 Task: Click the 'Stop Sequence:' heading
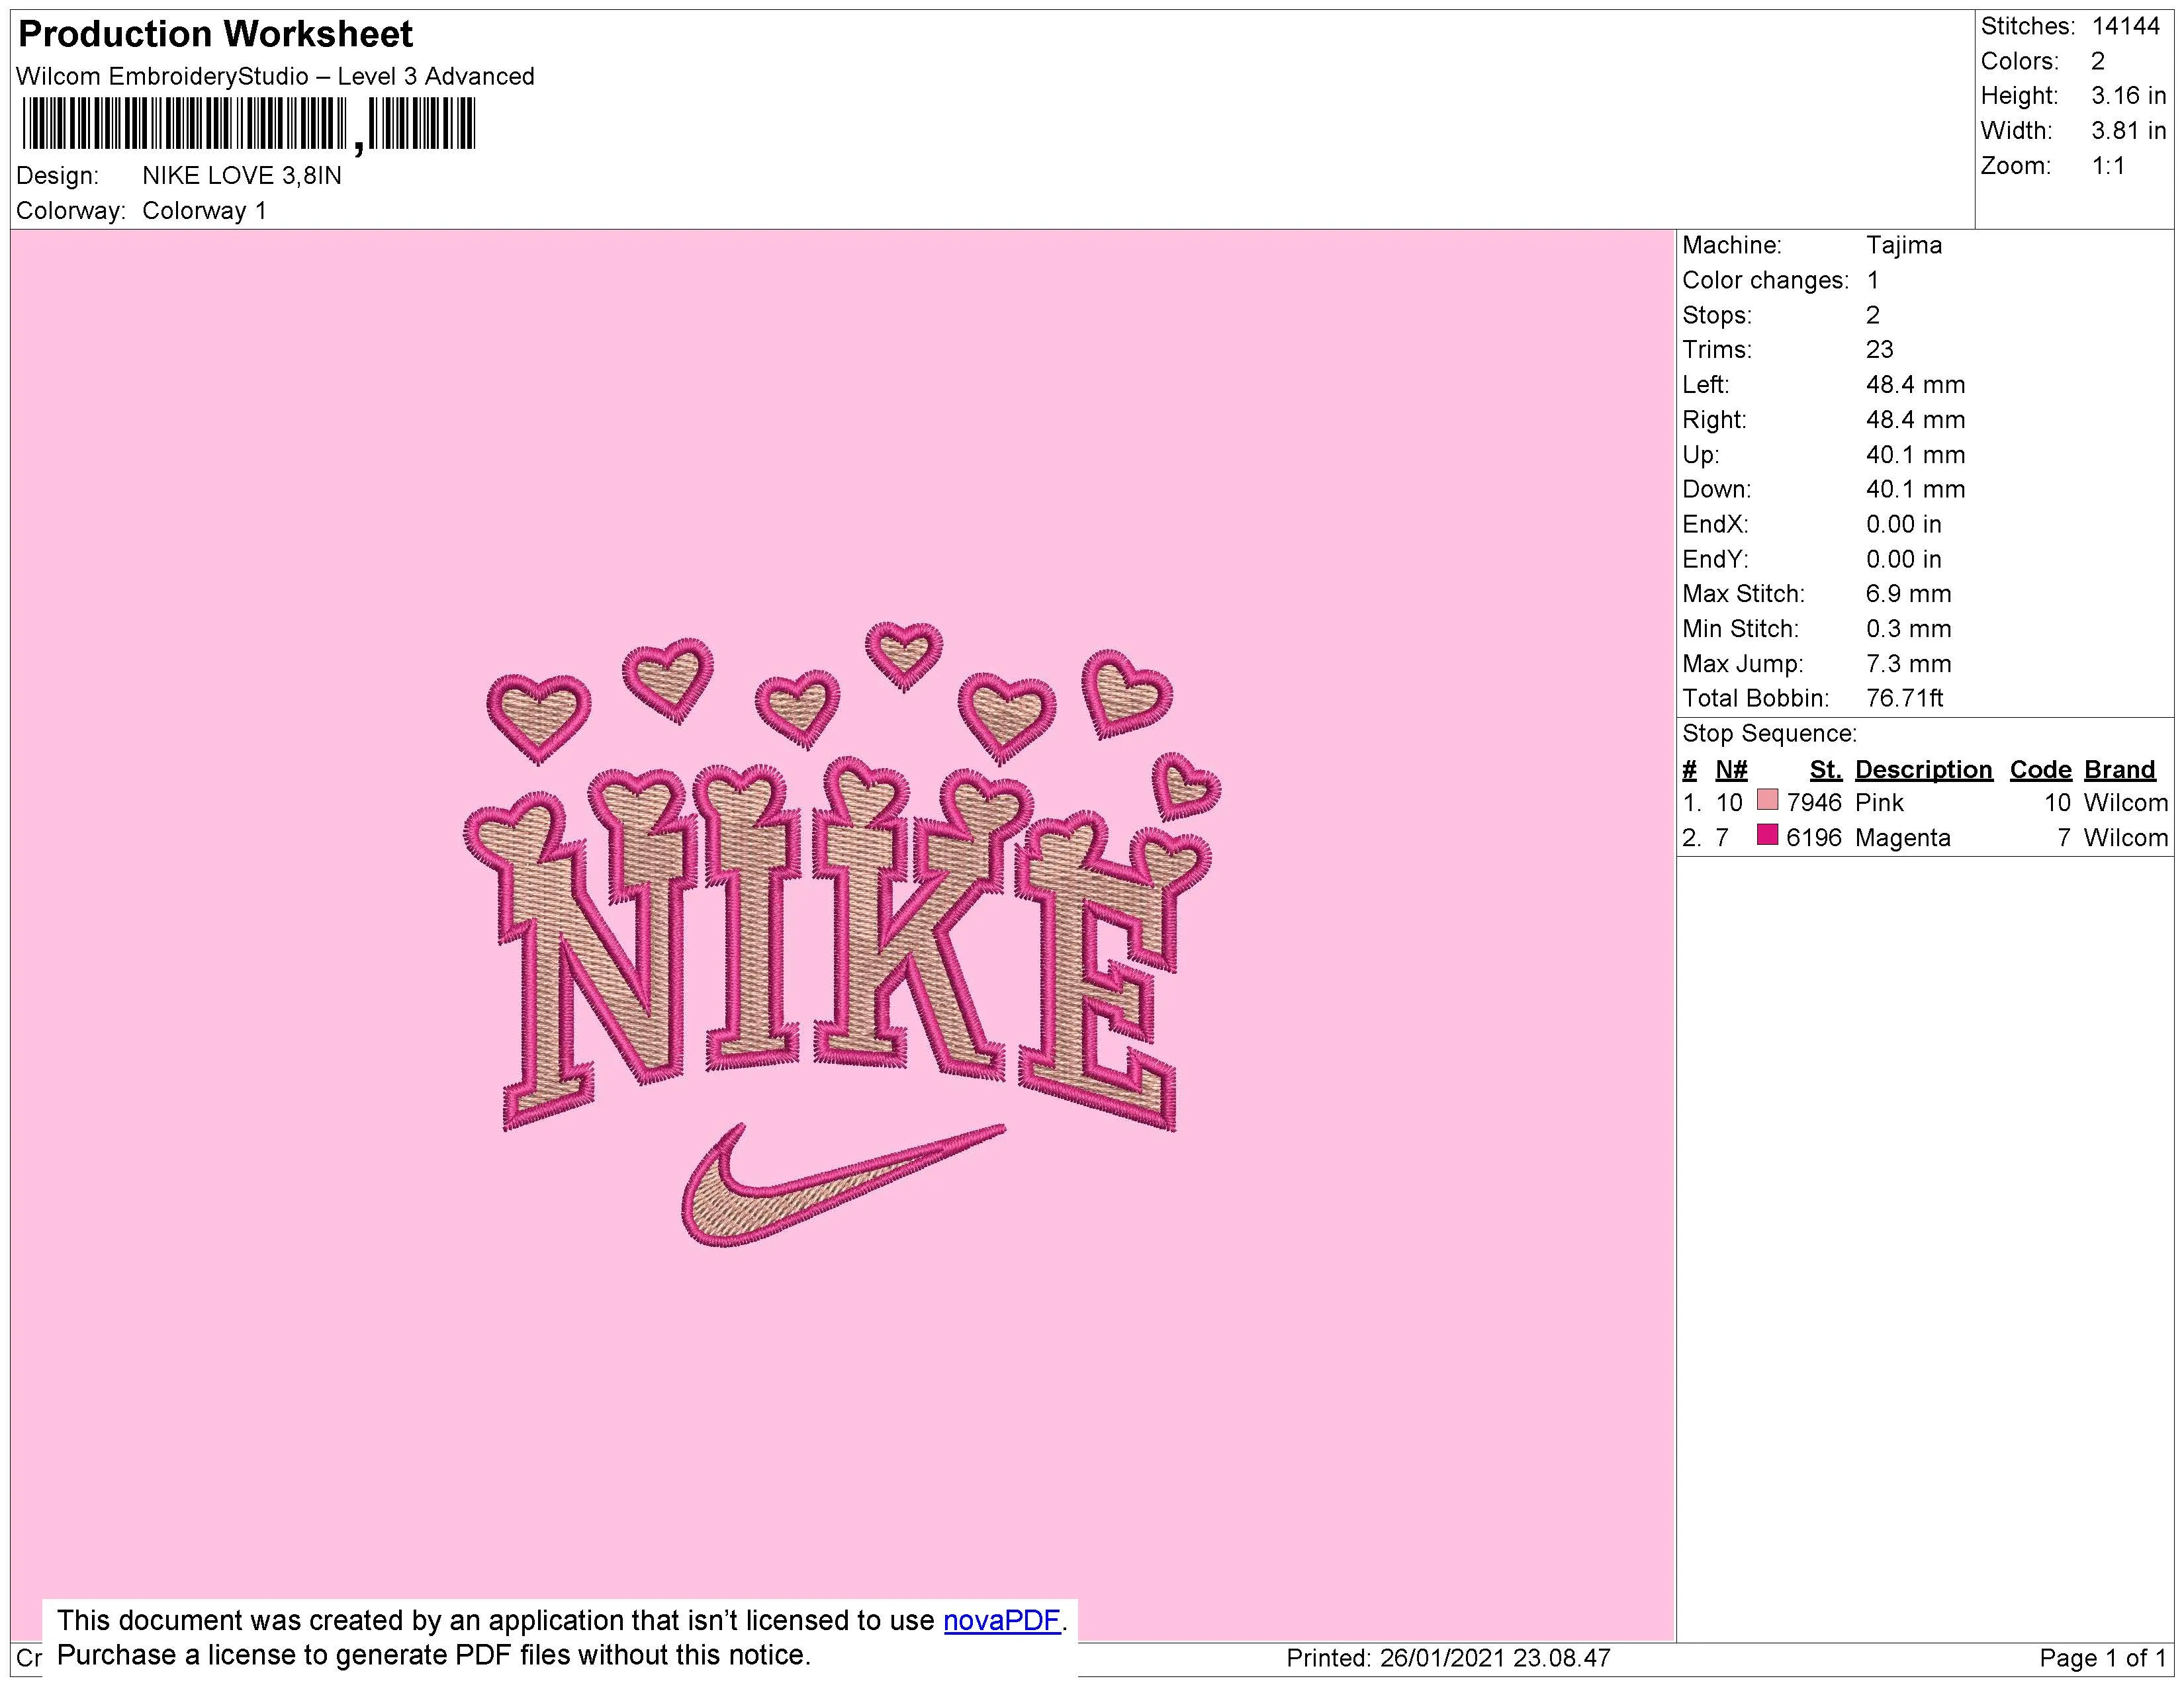pyautogui.click(x=1769, y=734)
